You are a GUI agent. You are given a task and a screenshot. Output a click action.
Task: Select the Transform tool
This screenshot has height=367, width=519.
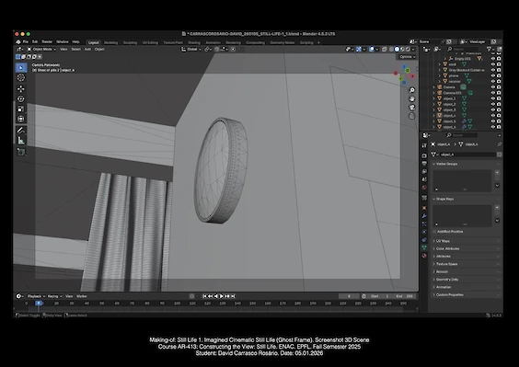(21, 119)
